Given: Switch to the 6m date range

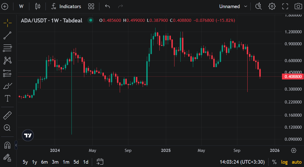Looking at the screenshot, I should tap(44, 162).
